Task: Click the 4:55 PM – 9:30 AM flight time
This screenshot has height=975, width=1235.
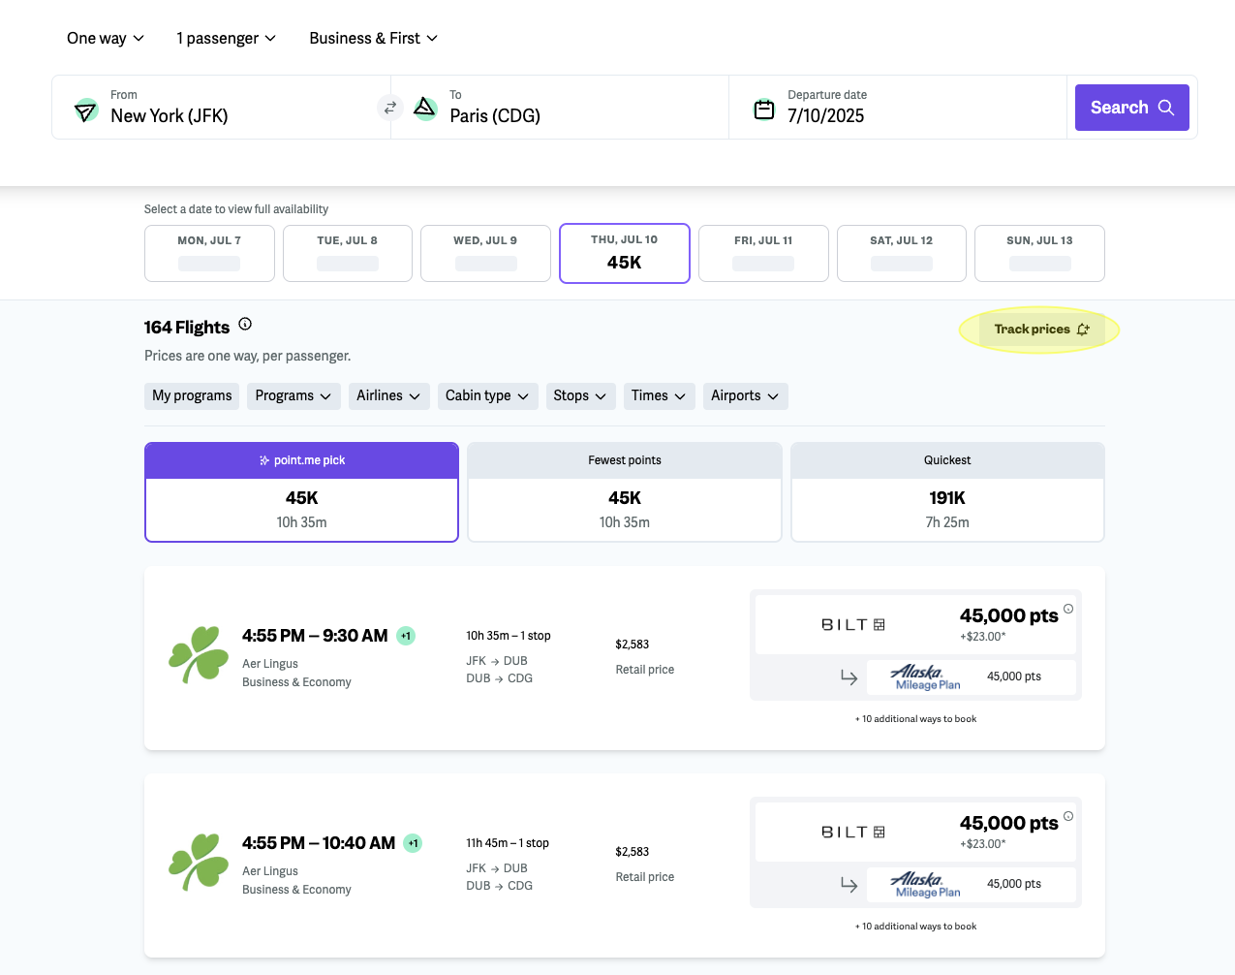Action: pyautogui.click(x=315, y=636)
